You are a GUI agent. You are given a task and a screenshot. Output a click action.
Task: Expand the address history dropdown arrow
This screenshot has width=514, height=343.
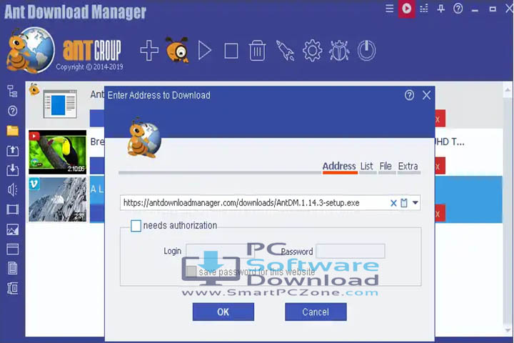(x=415, y=203)
